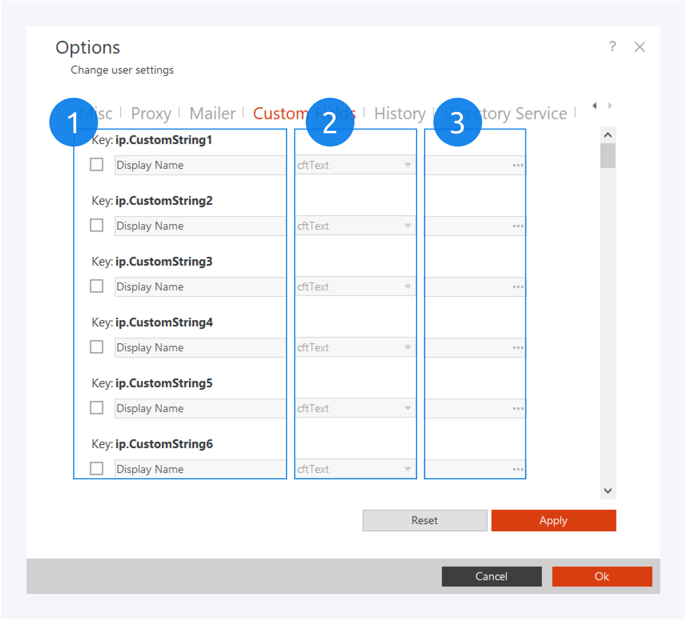Switch to the Proxy tab
This screenshot has height=619, width=685.
(x=151, y=113)
